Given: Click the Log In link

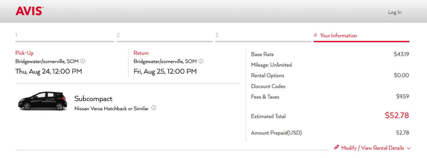Looking at the screenshot, I should click(395, 12).
